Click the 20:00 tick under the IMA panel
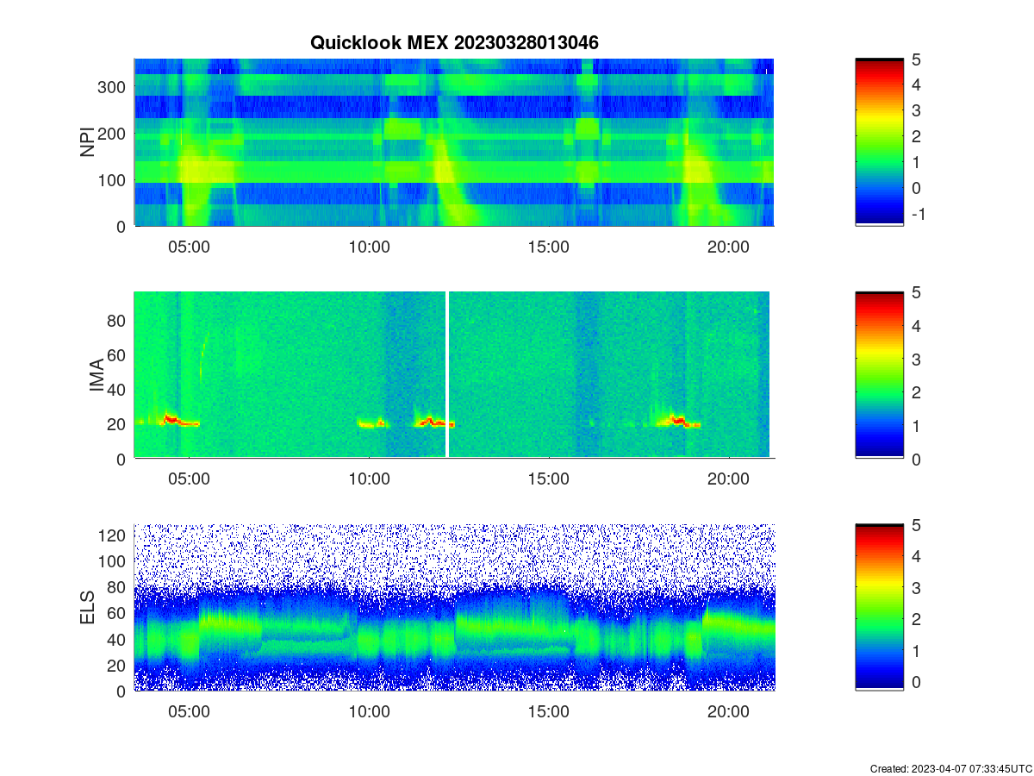This screenshot has width=1034, height=776. point(728,479)
